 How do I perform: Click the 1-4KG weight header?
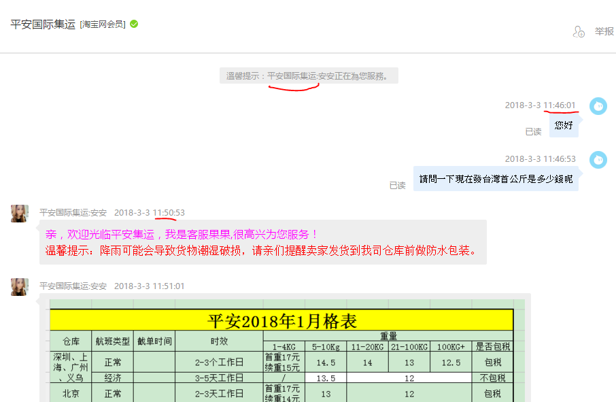click(x=284, y=347)
